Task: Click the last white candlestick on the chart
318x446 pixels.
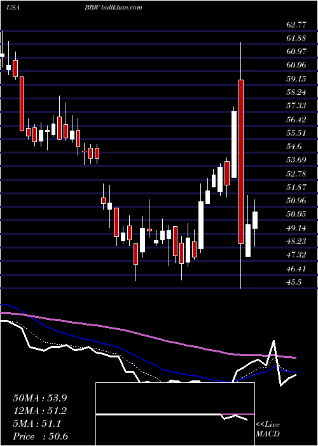Action: tap(255, 220)
